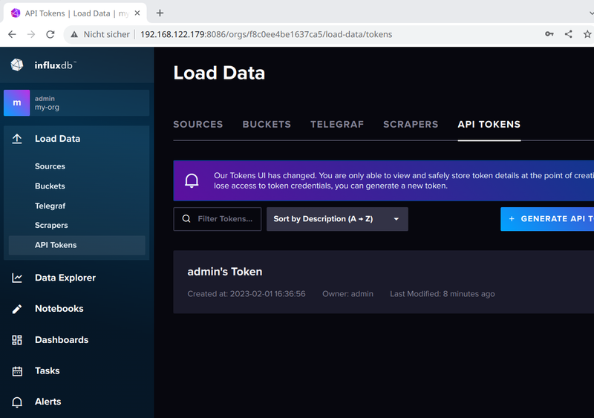Click Generate API Token button

pos(547,219)
